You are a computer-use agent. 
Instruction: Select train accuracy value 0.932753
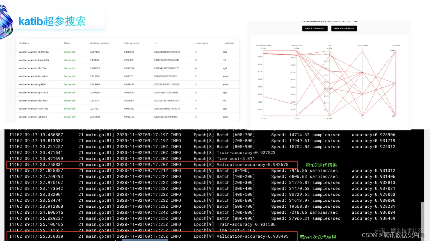pos(129,117)
